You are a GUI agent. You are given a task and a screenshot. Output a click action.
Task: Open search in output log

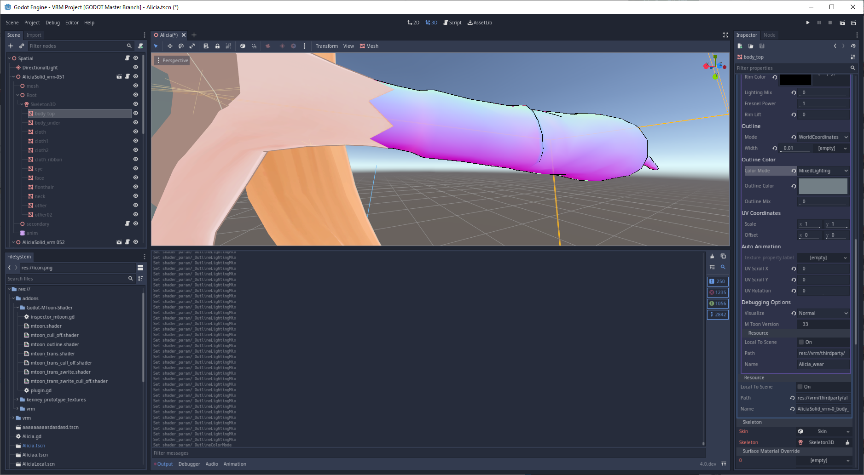tap(723, 267)
